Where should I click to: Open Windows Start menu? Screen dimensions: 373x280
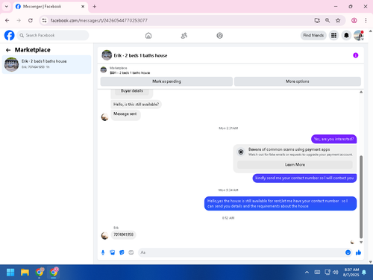10,273
